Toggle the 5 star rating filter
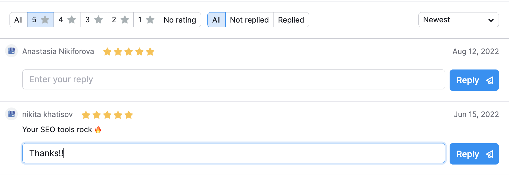509x177 pixels. pos(41,20)
